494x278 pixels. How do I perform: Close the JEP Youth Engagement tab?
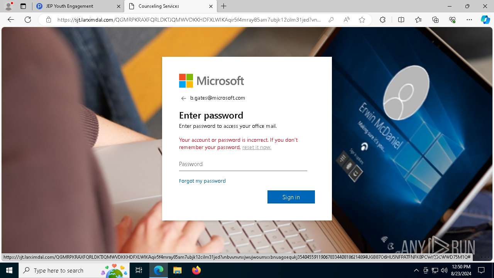click(118, 6)
